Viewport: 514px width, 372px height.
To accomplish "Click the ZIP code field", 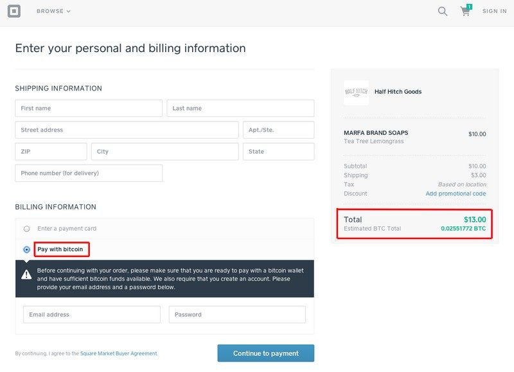I will [x=51, y=152].
